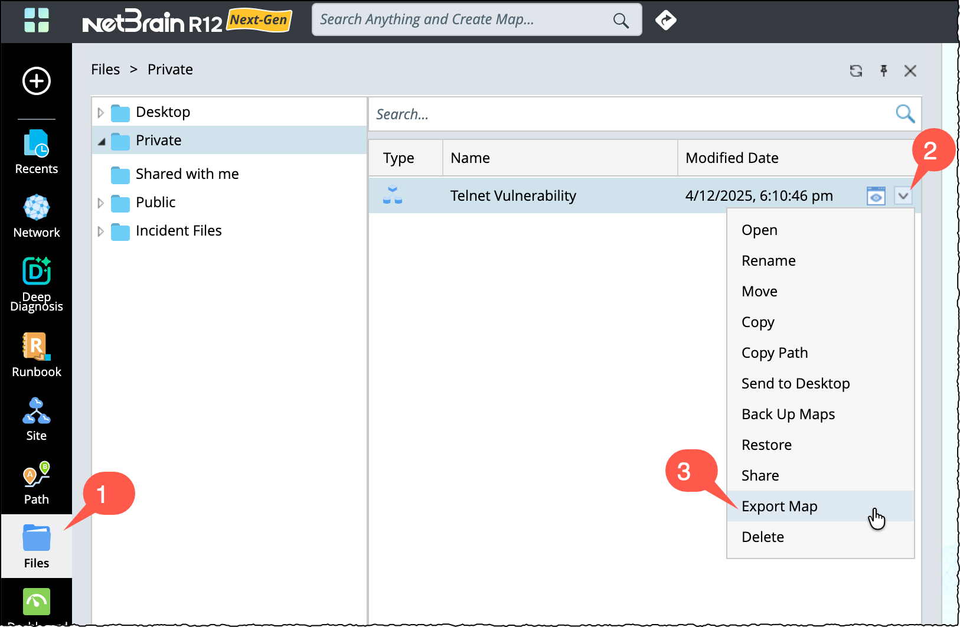This screenshot has width=960, height=627.
Task: Sort by the Type column header
Action: coord(406,158)
